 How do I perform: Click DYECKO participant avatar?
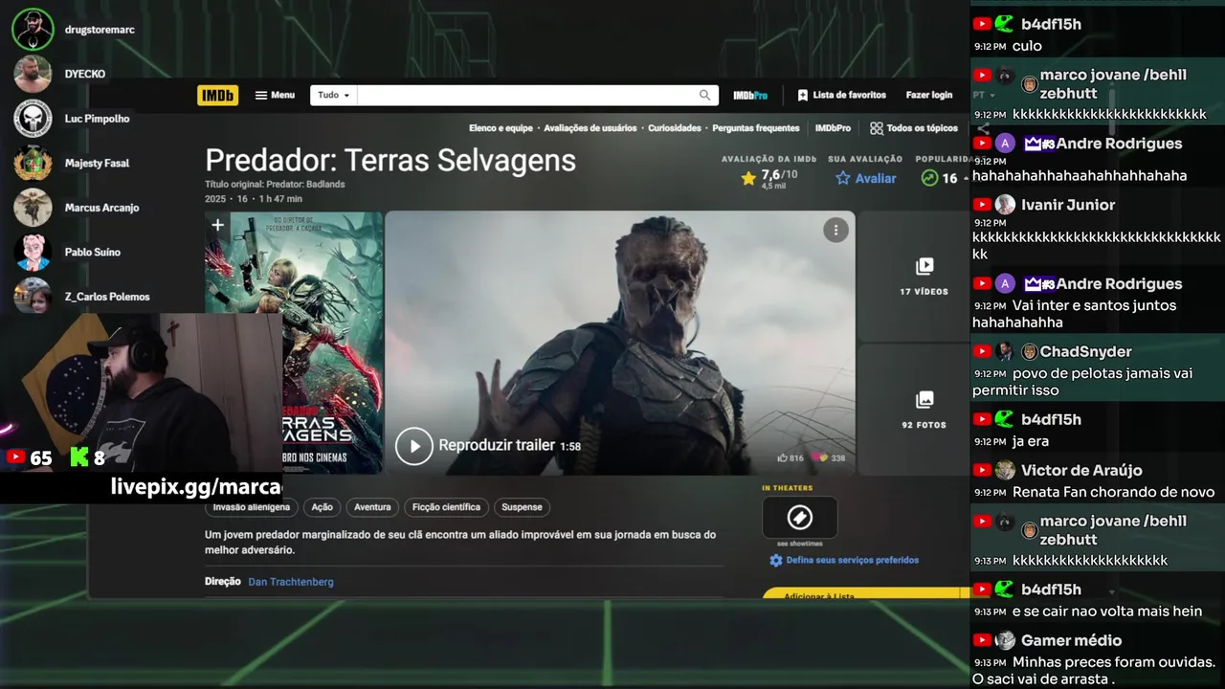coord(33,74)
